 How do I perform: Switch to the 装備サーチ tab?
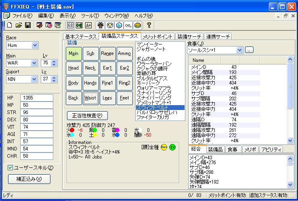click(189, 36)
